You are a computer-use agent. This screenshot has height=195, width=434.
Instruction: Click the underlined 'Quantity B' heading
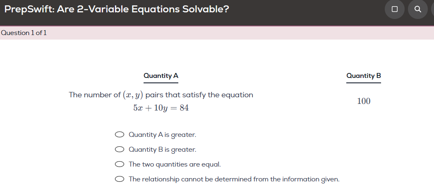[364, 76]
